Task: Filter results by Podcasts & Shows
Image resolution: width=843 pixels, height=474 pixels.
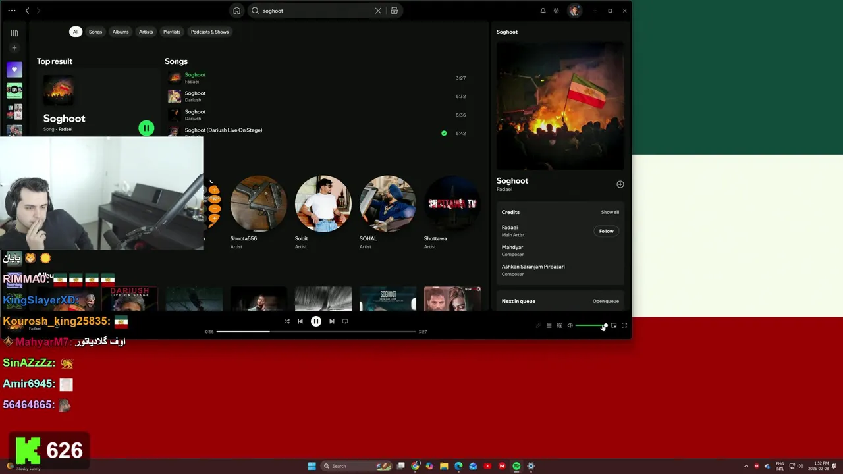Action: click(x=209, y=32)
